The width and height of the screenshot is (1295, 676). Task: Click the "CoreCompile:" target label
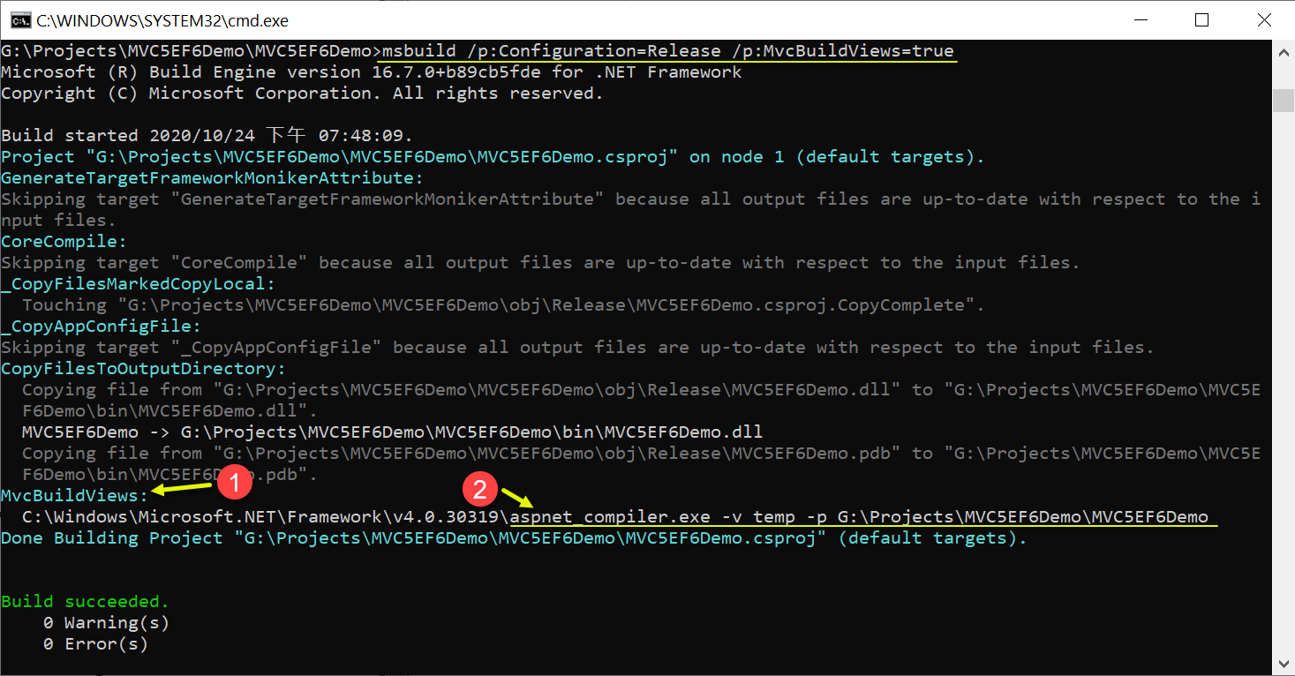click(x=64, y=242)
